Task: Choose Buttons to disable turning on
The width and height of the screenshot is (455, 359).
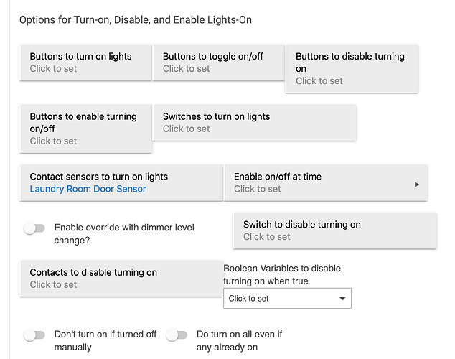Action: point(352,68)
